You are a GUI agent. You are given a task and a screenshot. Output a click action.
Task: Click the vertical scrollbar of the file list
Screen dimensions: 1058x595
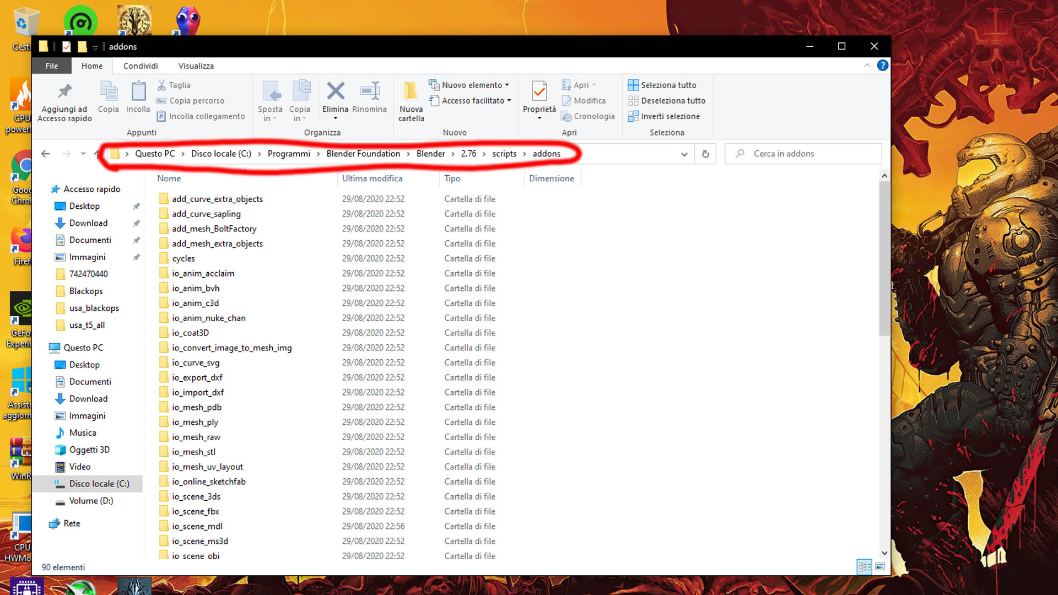884,259
